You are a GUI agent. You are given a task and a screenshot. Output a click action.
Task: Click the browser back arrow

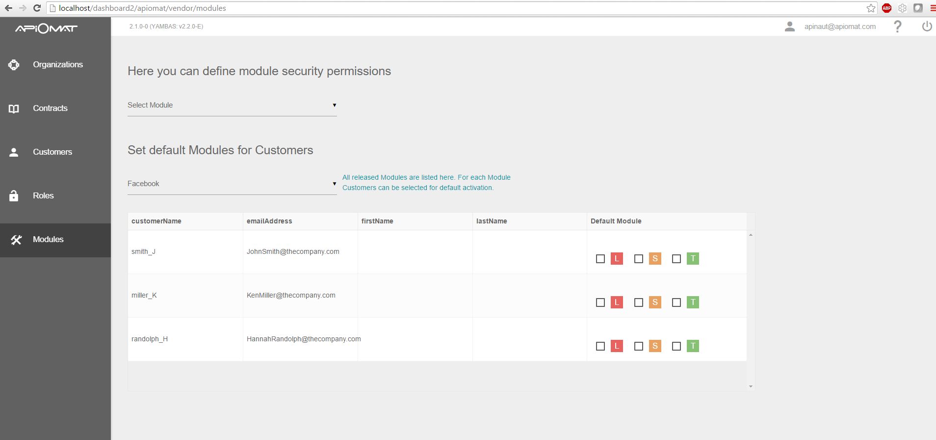(8, 8)
